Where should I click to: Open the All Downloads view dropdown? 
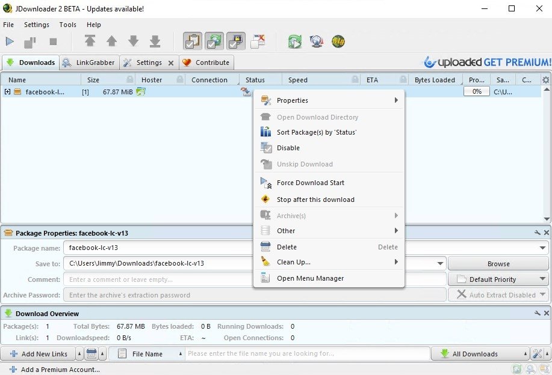[480, 354]
